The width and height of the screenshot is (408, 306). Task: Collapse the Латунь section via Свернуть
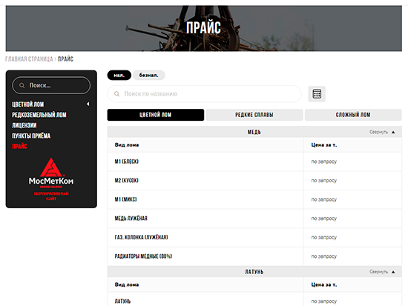point(378,272)
